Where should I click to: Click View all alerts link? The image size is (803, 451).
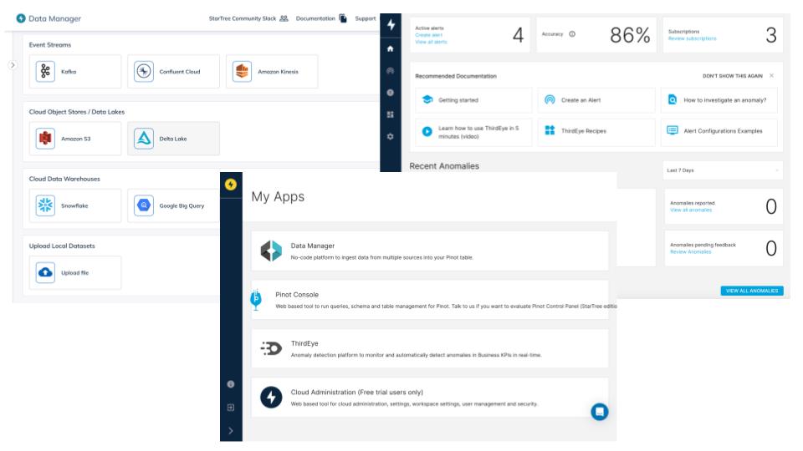(x=432, y=42)
